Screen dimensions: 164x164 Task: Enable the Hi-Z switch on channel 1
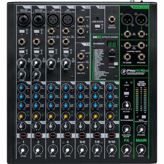coord(22,32)
